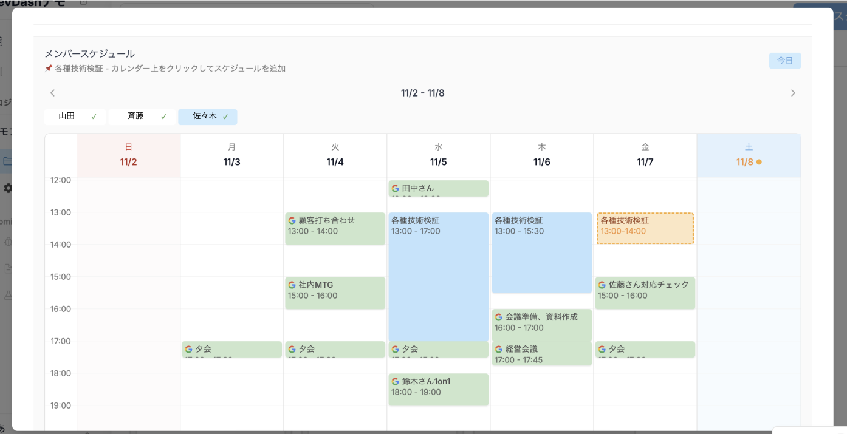
Task: Select the 日 11/2 column header
Action: [128, 155]
